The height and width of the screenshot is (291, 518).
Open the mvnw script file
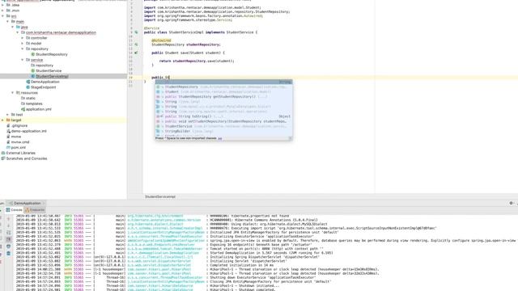click(16, 137)
